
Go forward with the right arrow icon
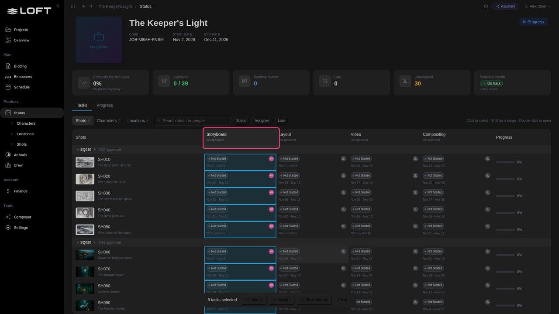[91, 7]
